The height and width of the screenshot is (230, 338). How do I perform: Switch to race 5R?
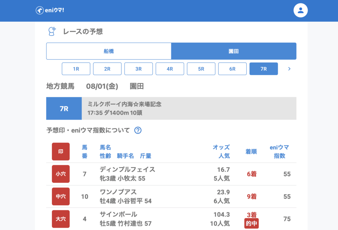201,69
